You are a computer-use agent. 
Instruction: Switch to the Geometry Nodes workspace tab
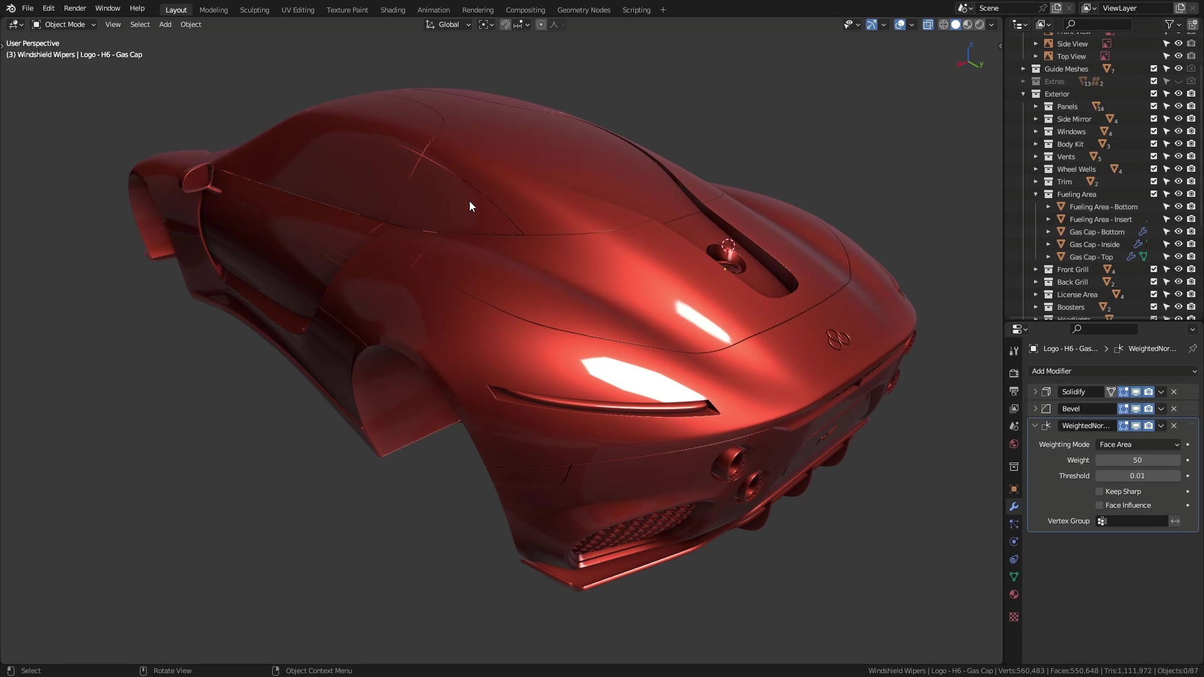(584, 9)
